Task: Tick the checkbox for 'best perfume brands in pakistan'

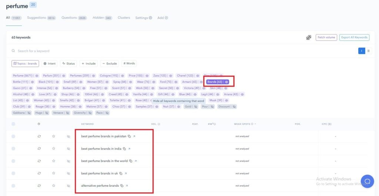Action: pyautogui.click(x=13, y=136)
